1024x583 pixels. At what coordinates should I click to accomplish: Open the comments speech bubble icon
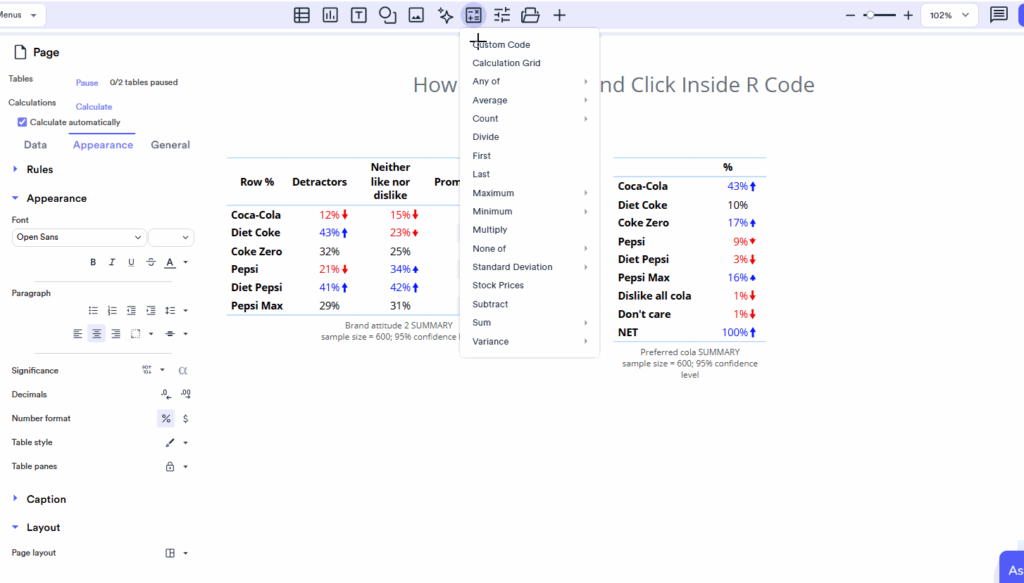(x=998, y=15)
